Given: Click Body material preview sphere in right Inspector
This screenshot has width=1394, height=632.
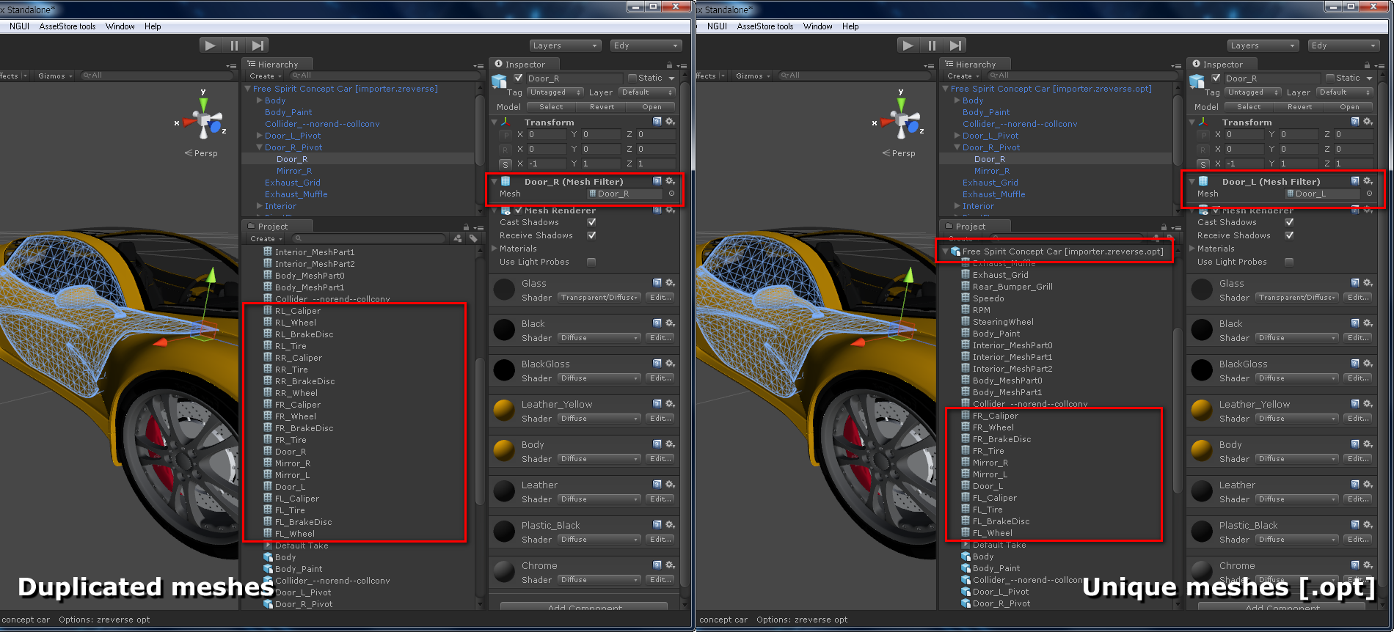Looking at the screenshot, I should (1202, 451).
